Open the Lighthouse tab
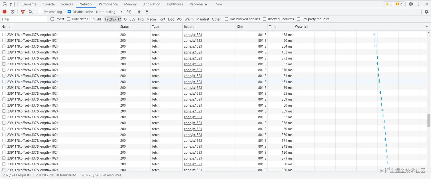Viewport: 431px width, 179px height. (175, 4)
